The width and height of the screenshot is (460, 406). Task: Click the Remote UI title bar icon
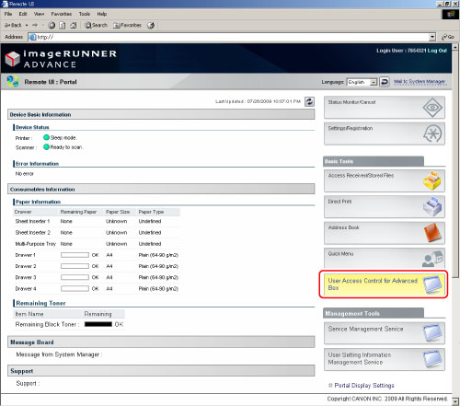point(5,4)
